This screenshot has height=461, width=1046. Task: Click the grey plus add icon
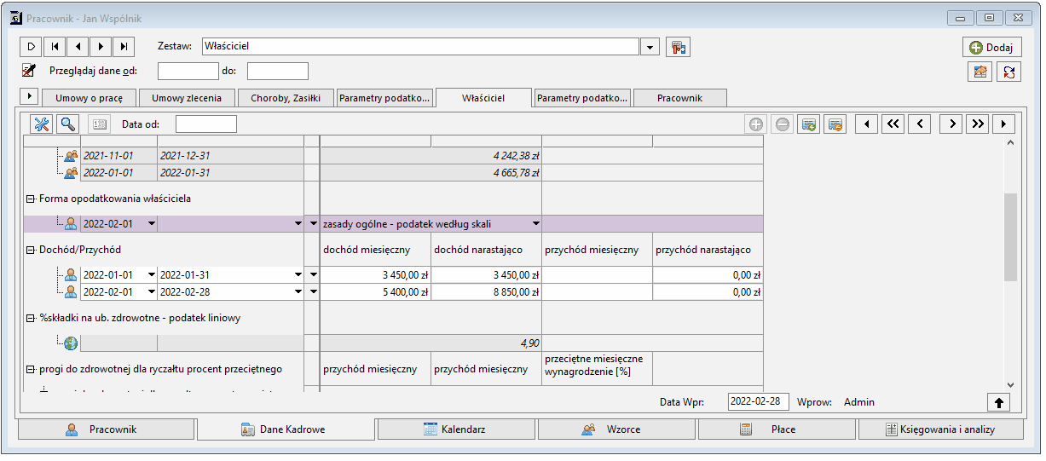[x=755, y=124]
